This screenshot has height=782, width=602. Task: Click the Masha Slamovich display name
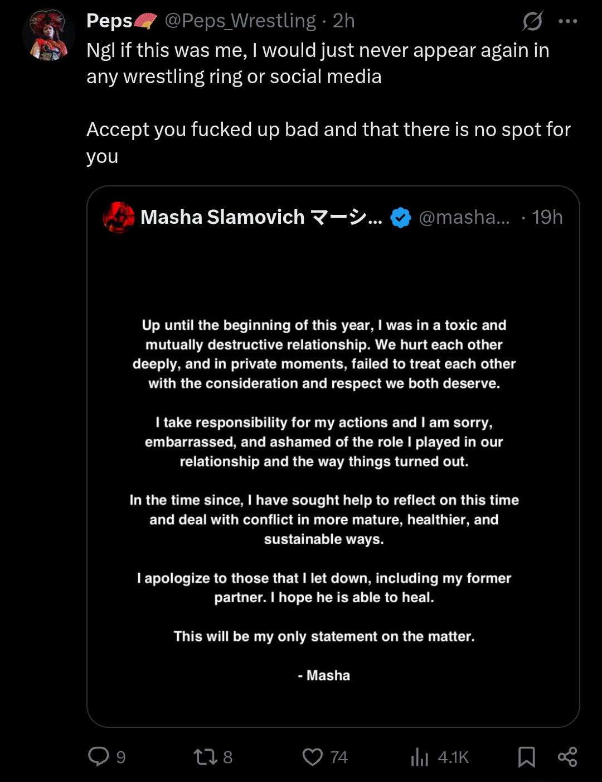pyautogui.click(x=222, y=217)
